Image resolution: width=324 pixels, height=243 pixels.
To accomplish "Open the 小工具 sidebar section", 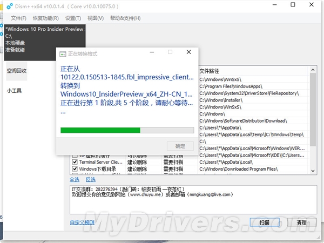I will pyautogui.click(x=14, y=91).
